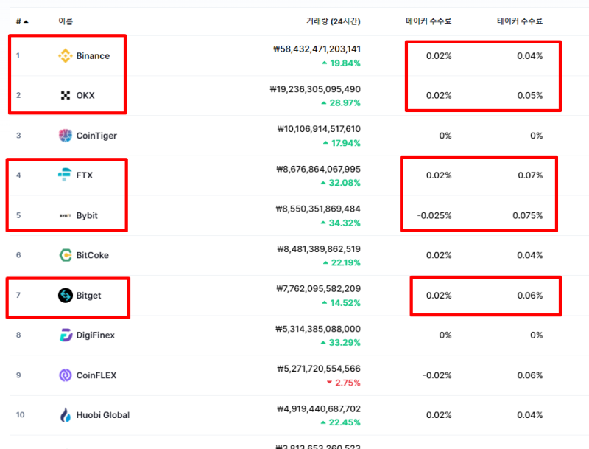Image resolution: width=589 pixels, height=449 pixels.
Task: Click the CoinFLEX logo icon
Action: (x=66, y=375)
